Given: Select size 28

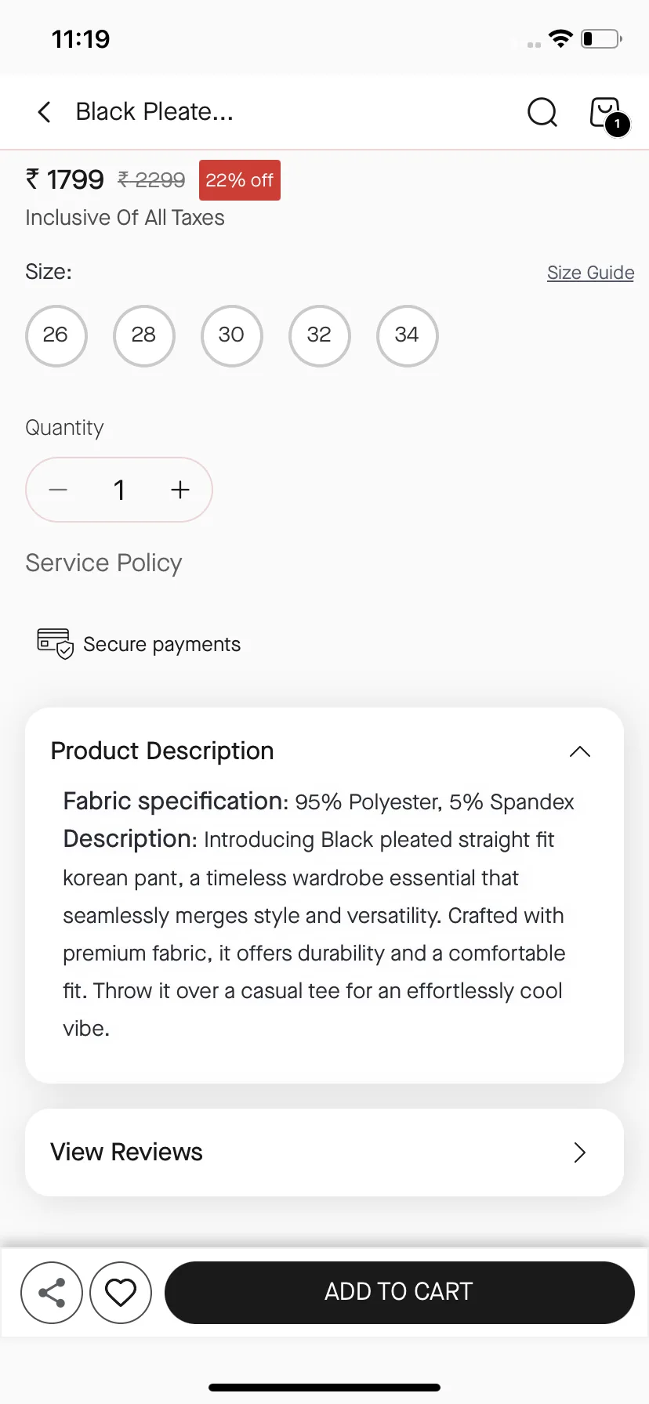Looking at the screenshot, I should [x=143, y=335].
